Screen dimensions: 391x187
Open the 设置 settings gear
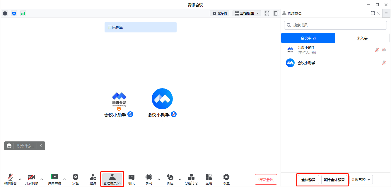coord(226,179)
